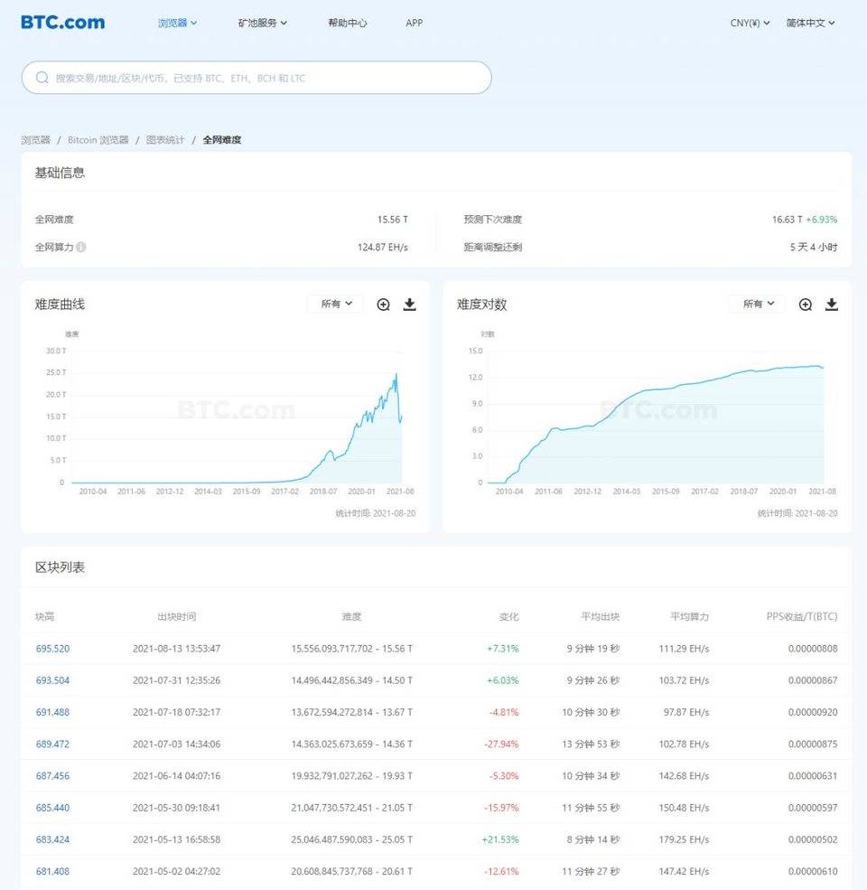The width and height of the screenshot is (867, 890).
Task: Focus the search transactions input field
Action: pos(262,78)
